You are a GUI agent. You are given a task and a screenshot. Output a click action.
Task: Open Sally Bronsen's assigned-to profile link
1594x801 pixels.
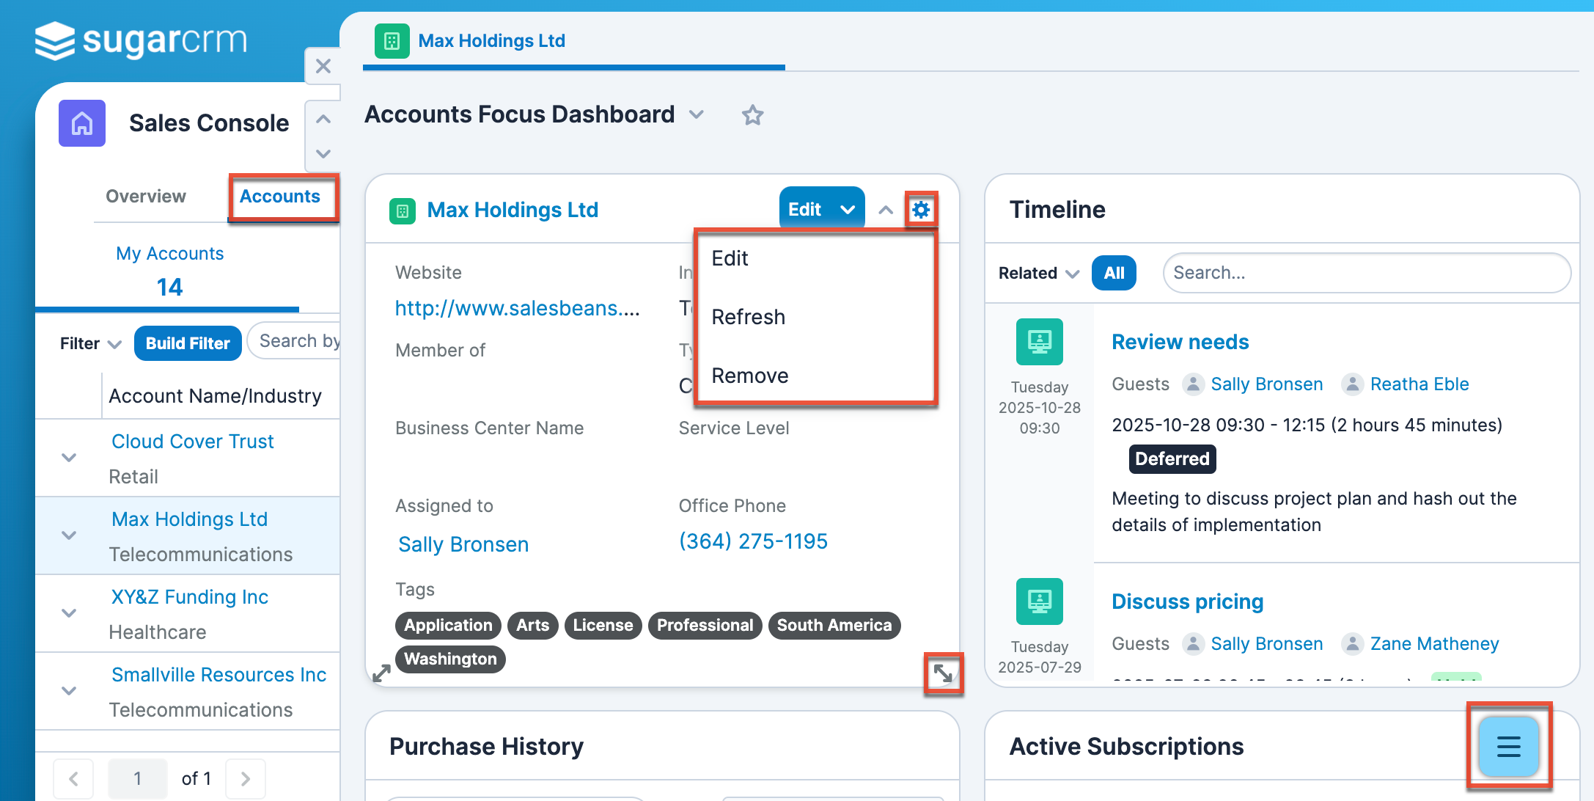point(463,544)
